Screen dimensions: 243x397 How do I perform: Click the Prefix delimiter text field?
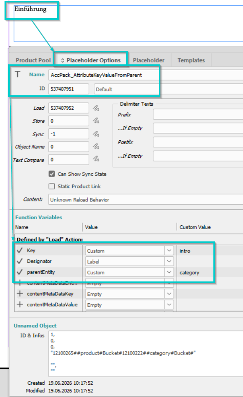coord(198,114)
